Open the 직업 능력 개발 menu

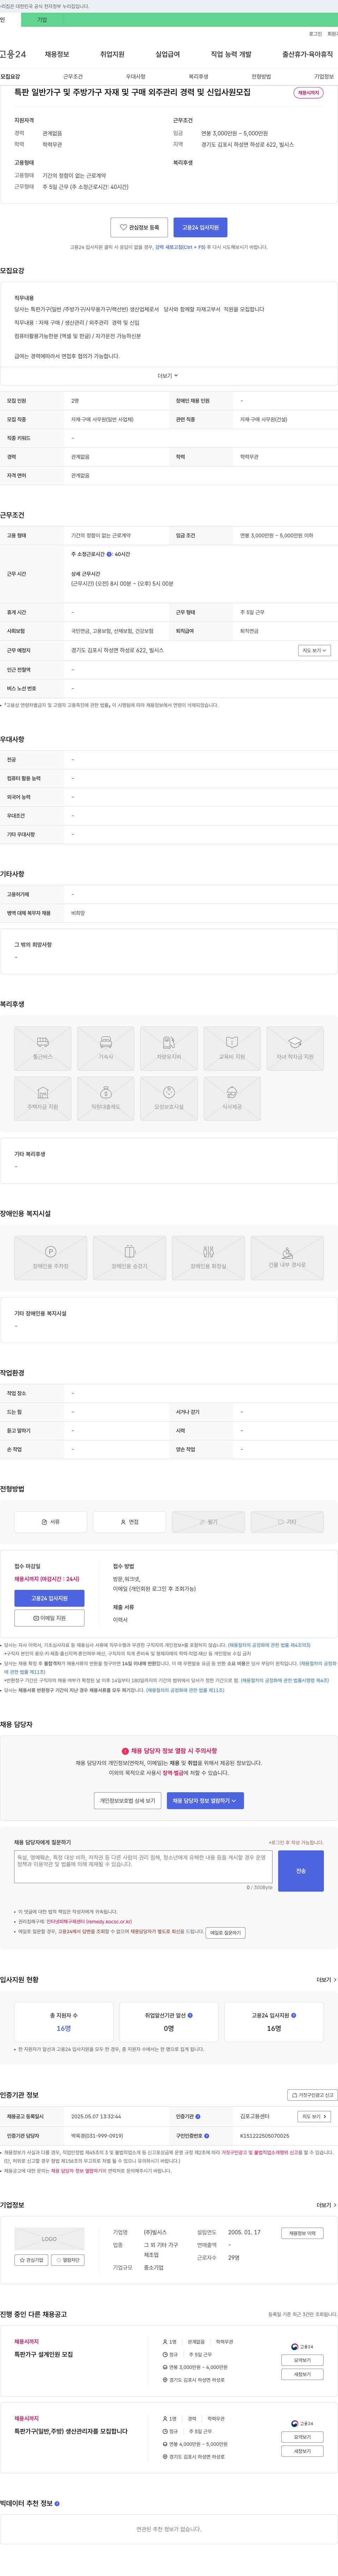tap(231, 54)
